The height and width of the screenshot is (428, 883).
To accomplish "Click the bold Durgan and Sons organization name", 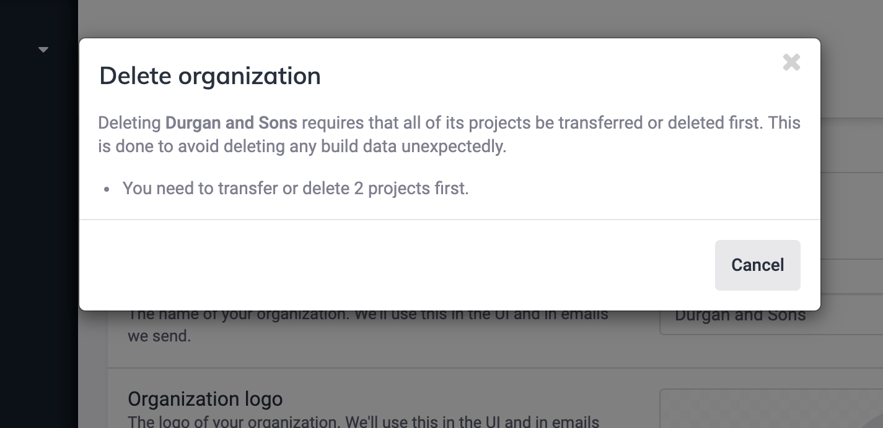I will 231,122.
